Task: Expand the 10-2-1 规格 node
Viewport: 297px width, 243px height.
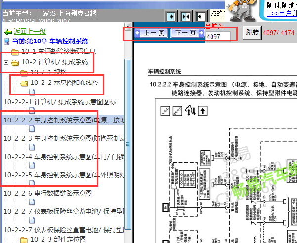Action: coord(15,72)
